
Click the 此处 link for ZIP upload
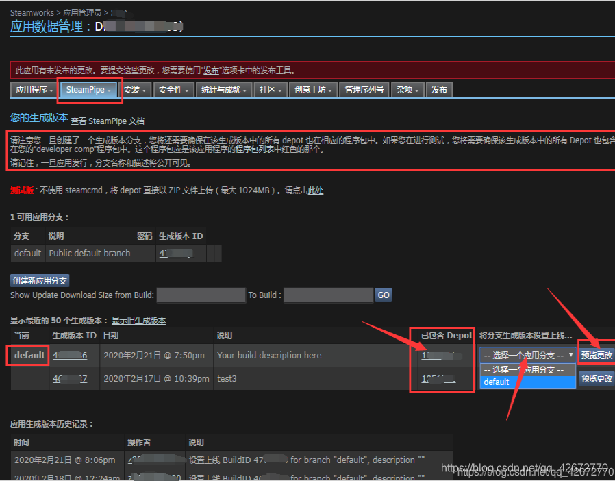tap(315, 190)
